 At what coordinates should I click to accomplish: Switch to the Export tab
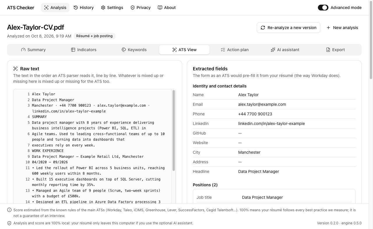click(x=335, y=50)
